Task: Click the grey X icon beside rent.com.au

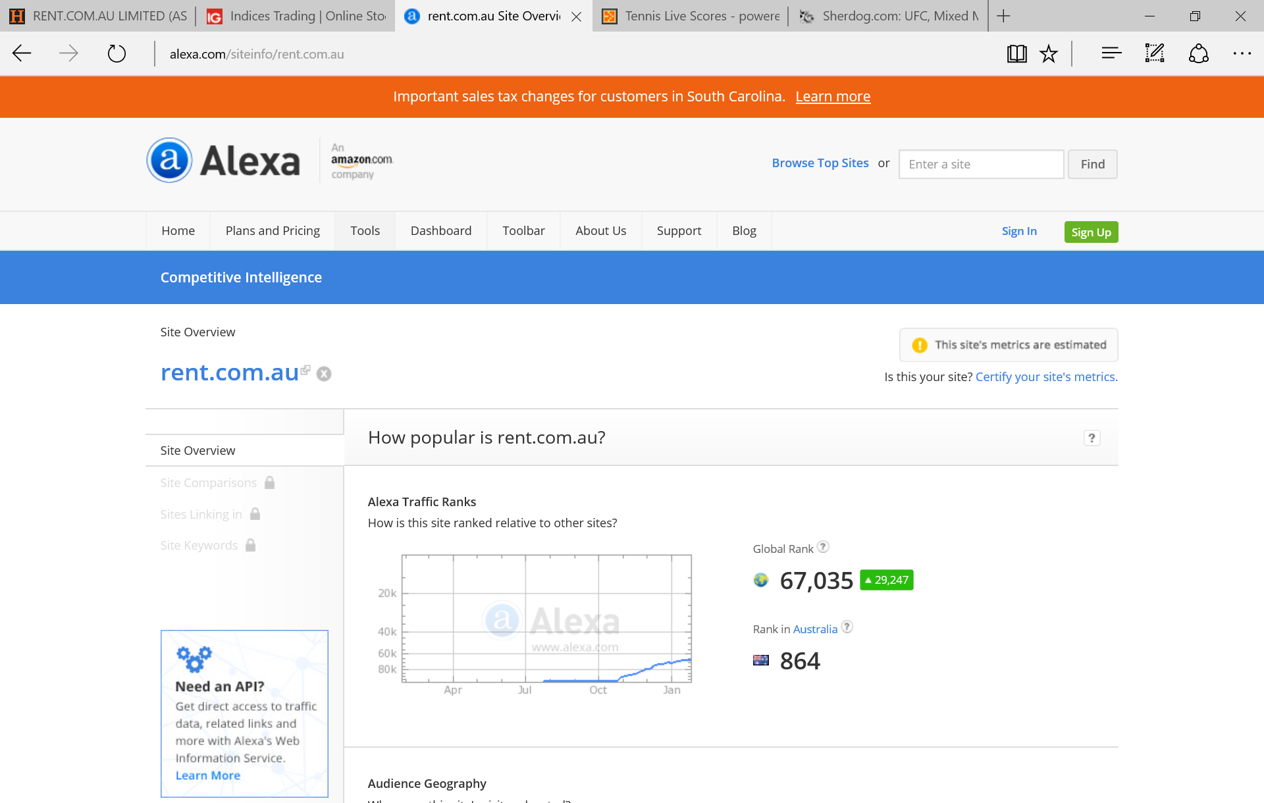Action: pos(324,374)
